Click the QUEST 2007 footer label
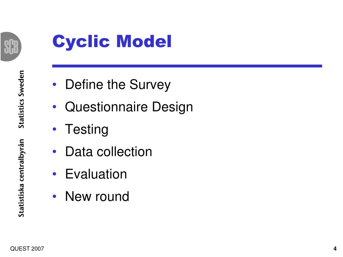 (x=27, y=249)
